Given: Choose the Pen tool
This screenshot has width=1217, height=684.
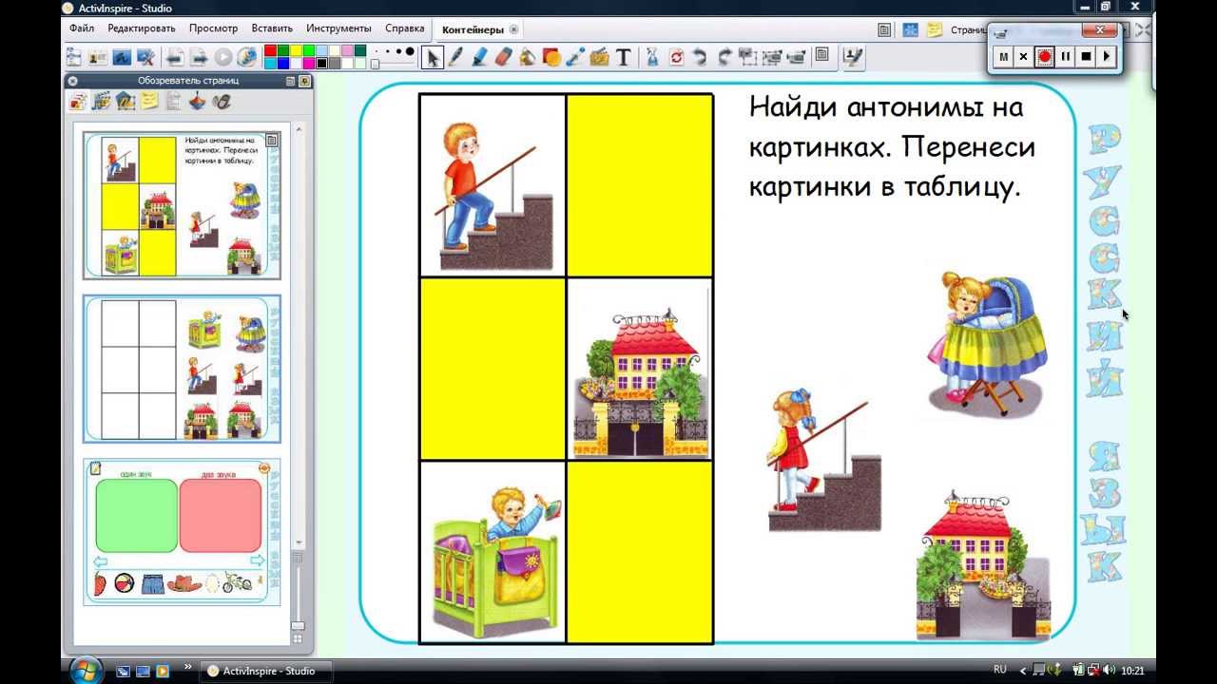Looking at the screenshot, I should 455,57.
